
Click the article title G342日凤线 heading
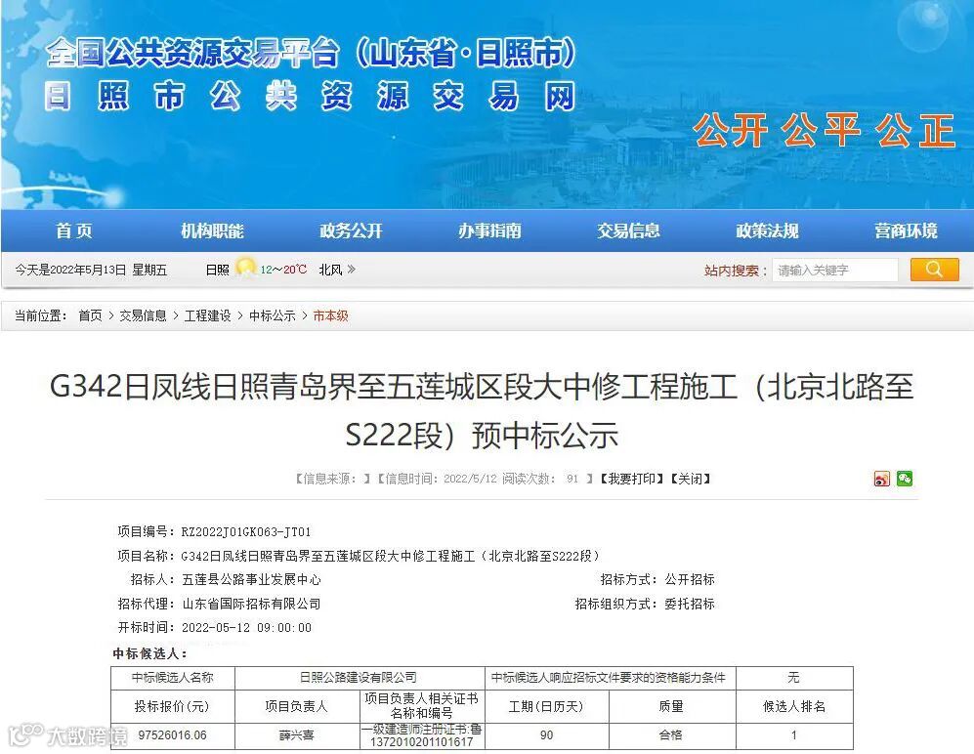(x=482, y=410)
